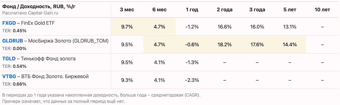
Task: Open the FXGD fund link
Action: [x=9, y=23]
